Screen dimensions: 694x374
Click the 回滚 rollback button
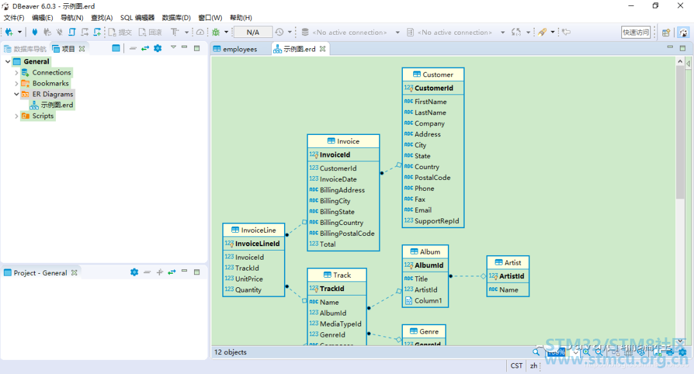(150, 32)
